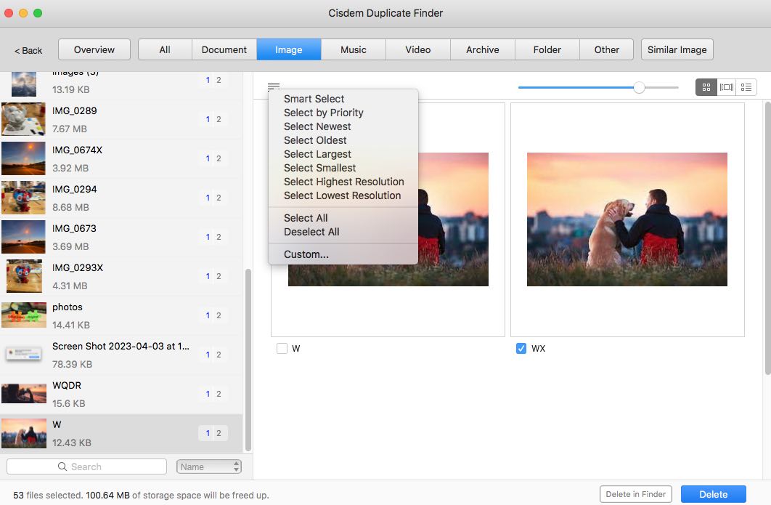
Task: Click the WQDR sidebar thumbnail icon
Action: tap(24, 393)
